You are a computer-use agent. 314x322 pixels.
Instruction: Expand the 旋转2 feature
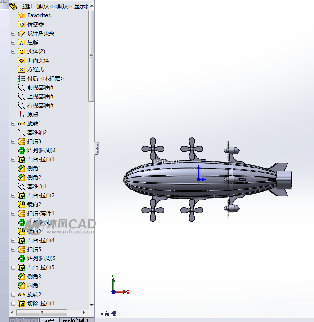click(x=13, y=295)
